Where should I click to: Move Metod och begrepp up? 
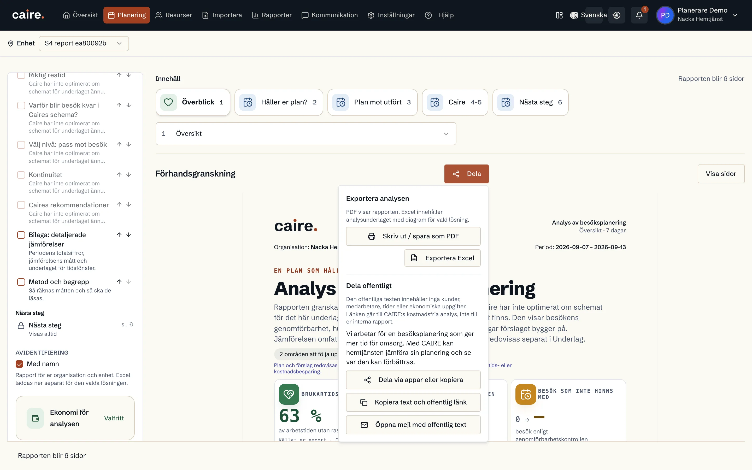point(119,282)
